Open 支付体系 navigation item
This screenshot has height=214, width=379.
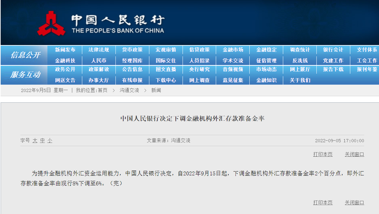(367, 50)
